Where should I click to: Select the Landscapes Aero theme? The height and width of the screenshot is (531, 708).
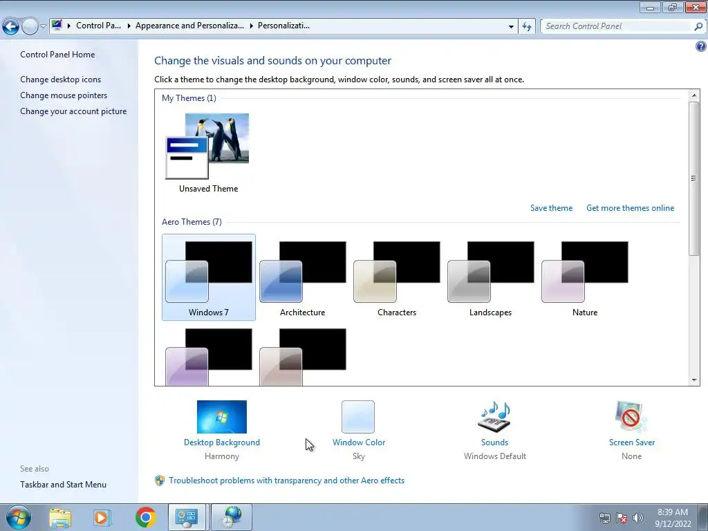tap(490, 277)
